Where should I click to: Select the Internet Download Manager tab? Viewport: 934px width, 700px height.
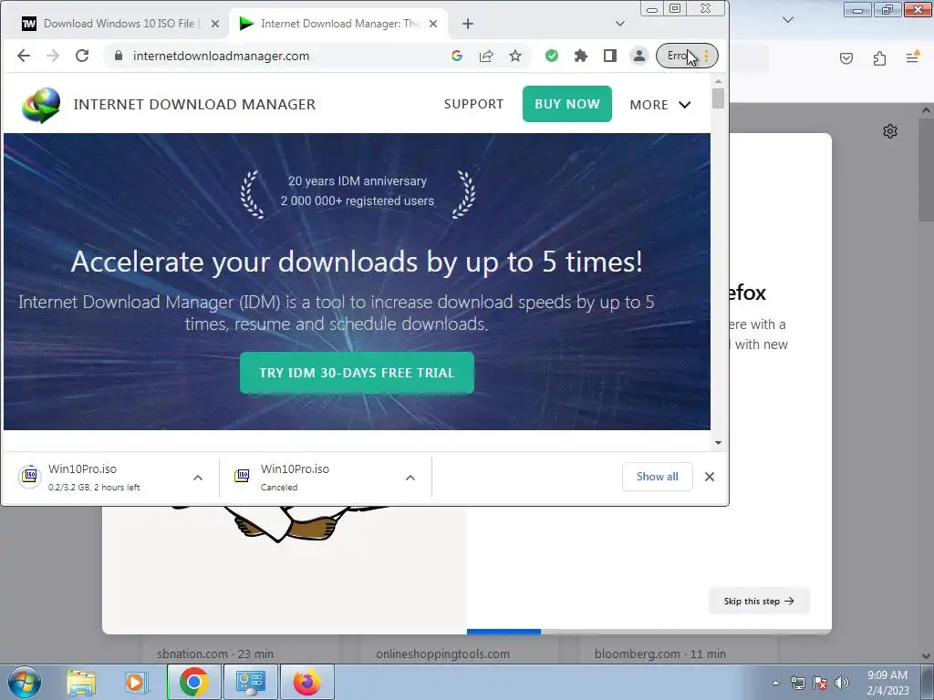(338, 24)
